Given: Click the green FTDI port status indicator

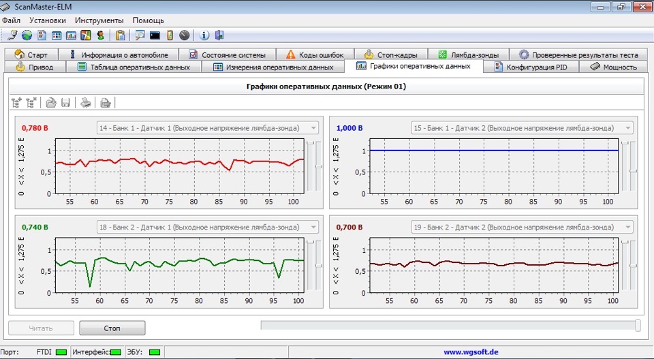Looking at the screenshot, I should pyautogui.click(x=61, y=352).
